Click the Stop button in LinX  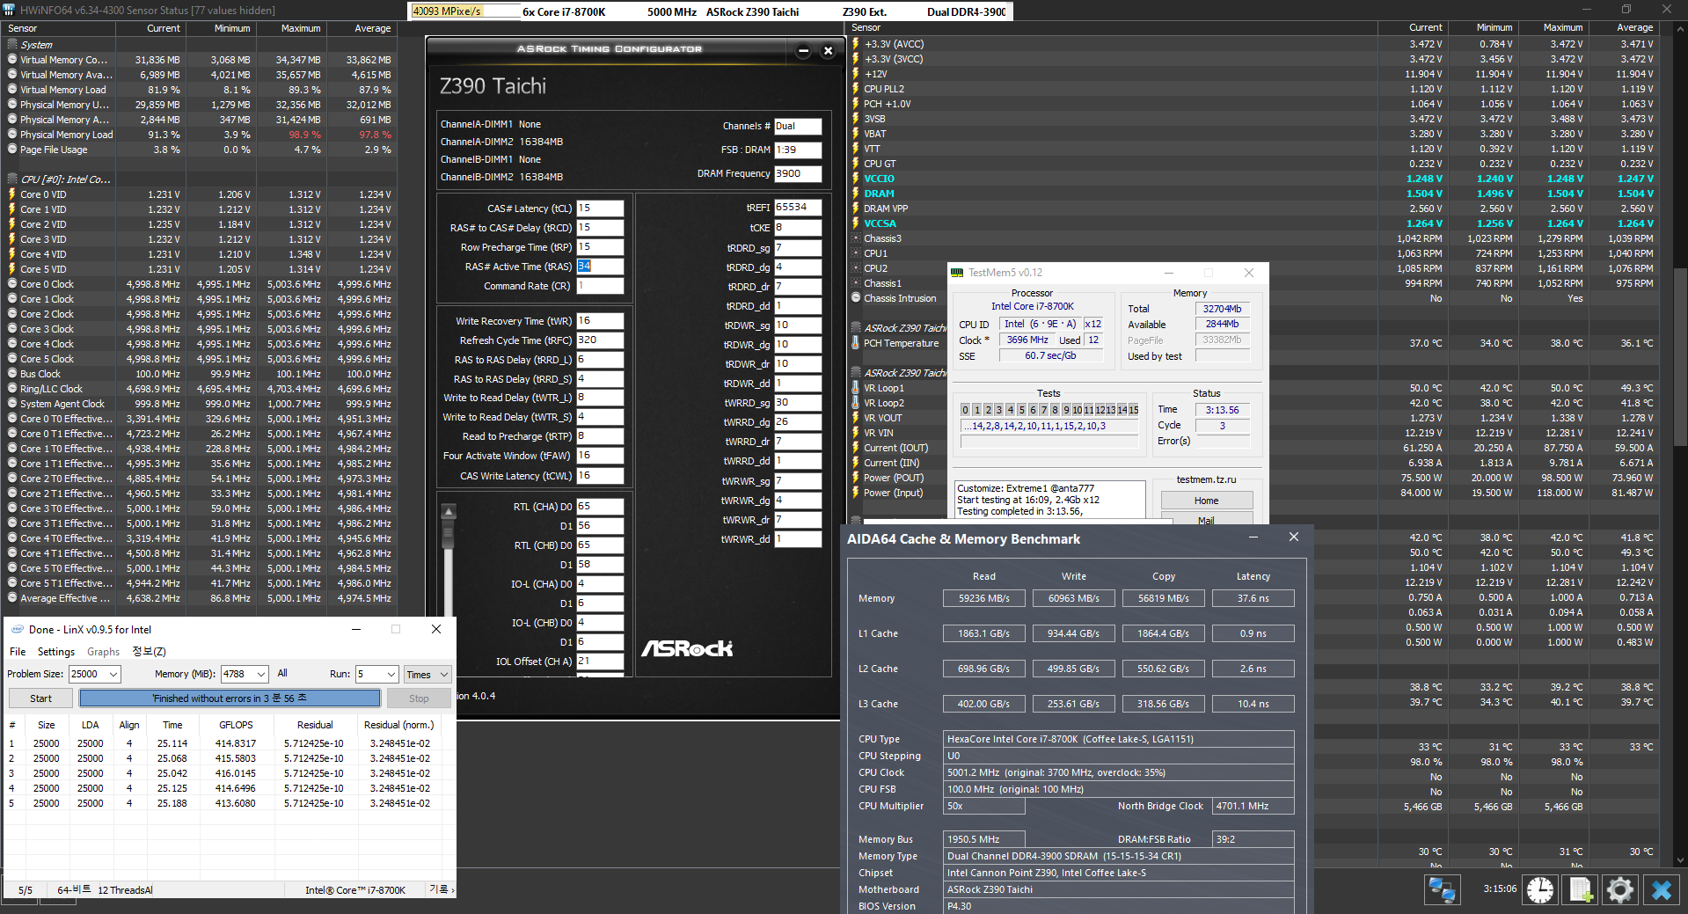pos(419,698)
